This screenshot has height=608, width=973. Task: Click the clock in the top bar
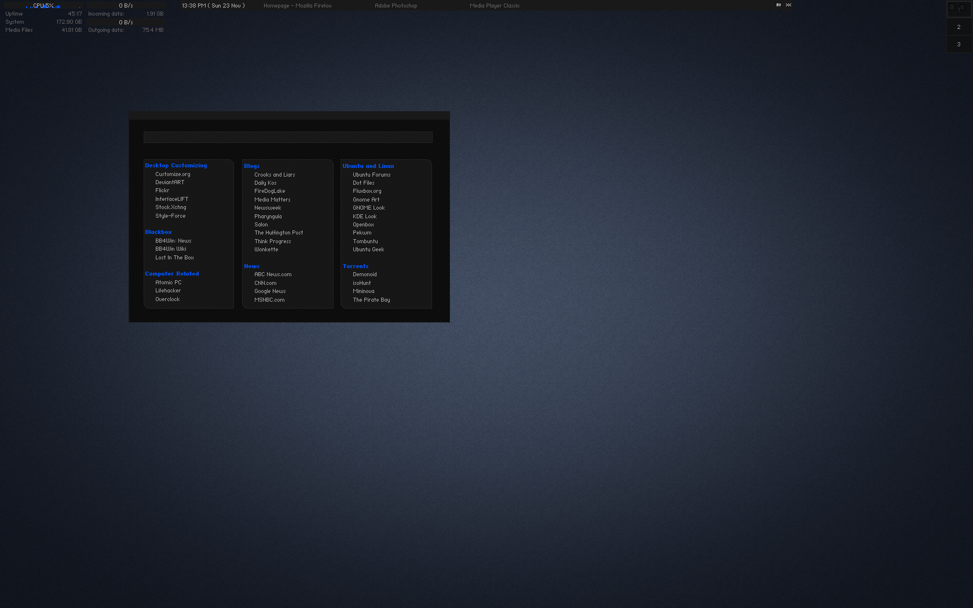(x=213, y=6)
